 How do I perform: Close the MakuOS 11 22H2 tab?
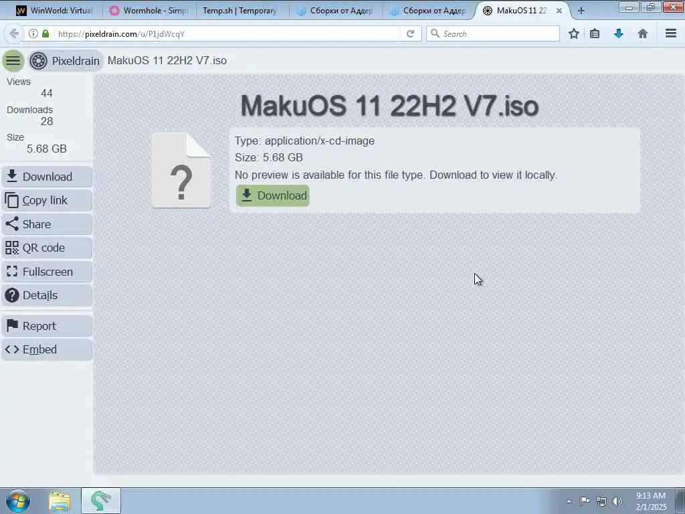(x=559, y=11)
